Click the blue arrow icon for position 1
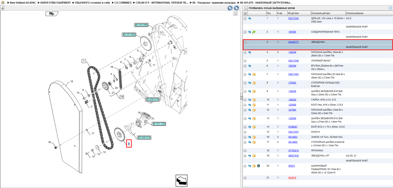This screenshot has width=393, height=188. tap(250, 18)
